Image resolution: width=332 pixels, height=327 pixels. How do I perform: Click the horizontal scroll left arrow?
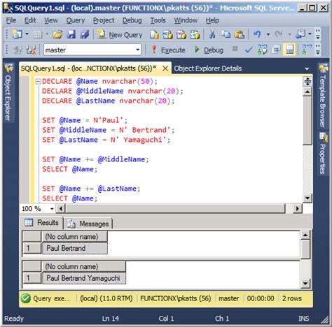(61, 209)
